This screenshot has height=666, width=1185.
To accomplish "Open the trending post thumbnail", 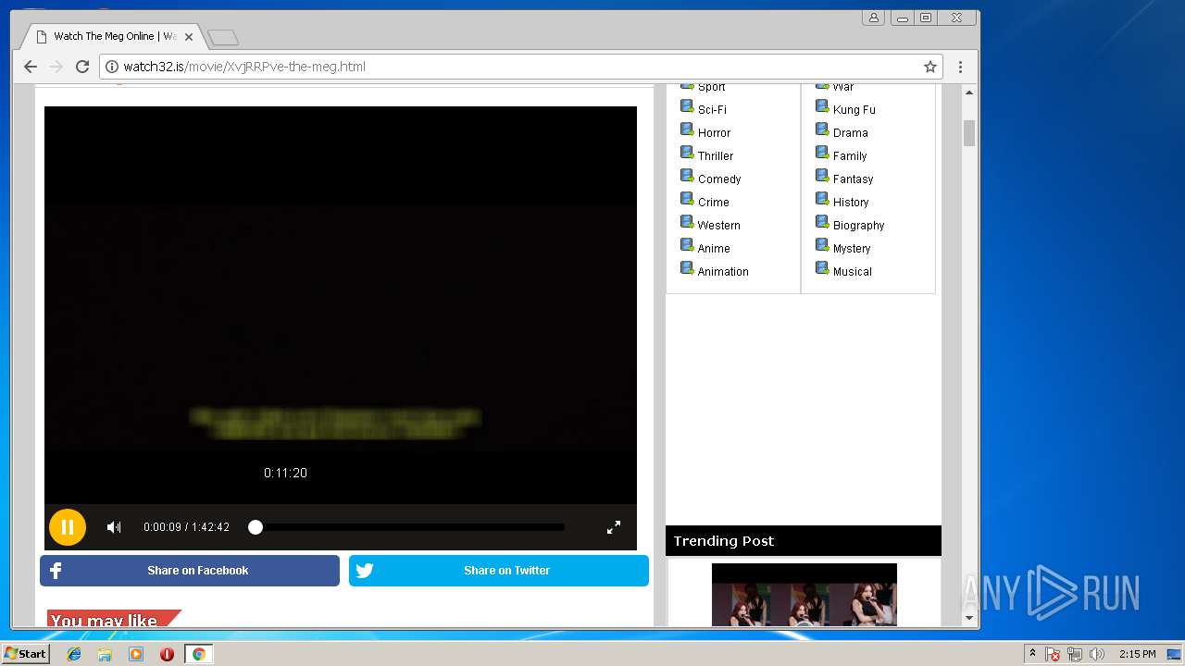I will [805, 595].
